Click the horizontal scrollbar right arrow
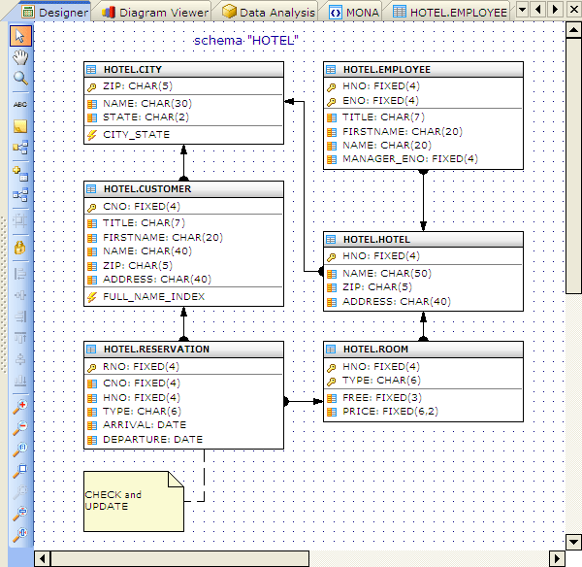Screen dimensions: 582x567 click(557, 558)
